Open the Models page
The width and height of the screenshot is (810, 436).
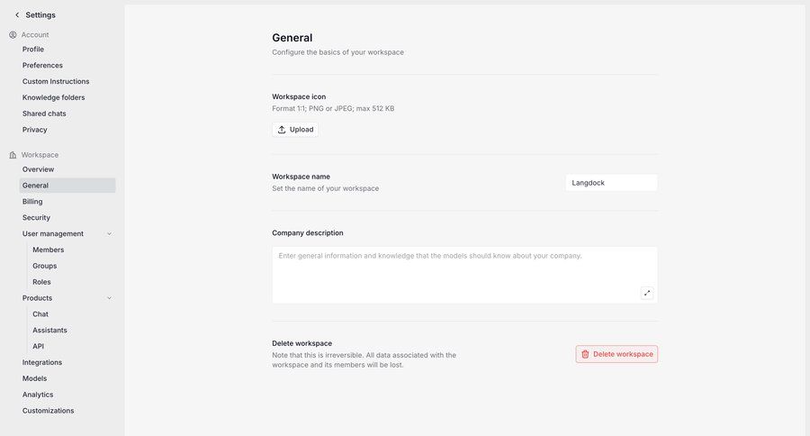pyautogui.click(x=34, y=378)
